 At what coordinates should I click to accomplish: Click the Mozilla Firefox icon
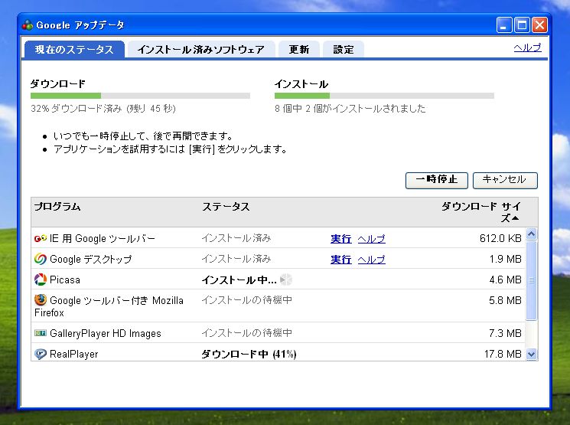click(x=41, y=300)
